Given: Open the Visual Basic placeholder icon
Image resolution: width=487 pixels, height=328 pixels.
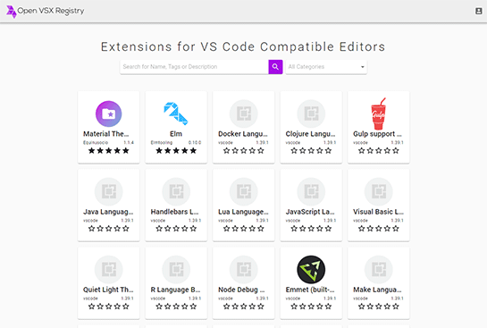Looking at the screenshot, I should (x=378, y=191).
